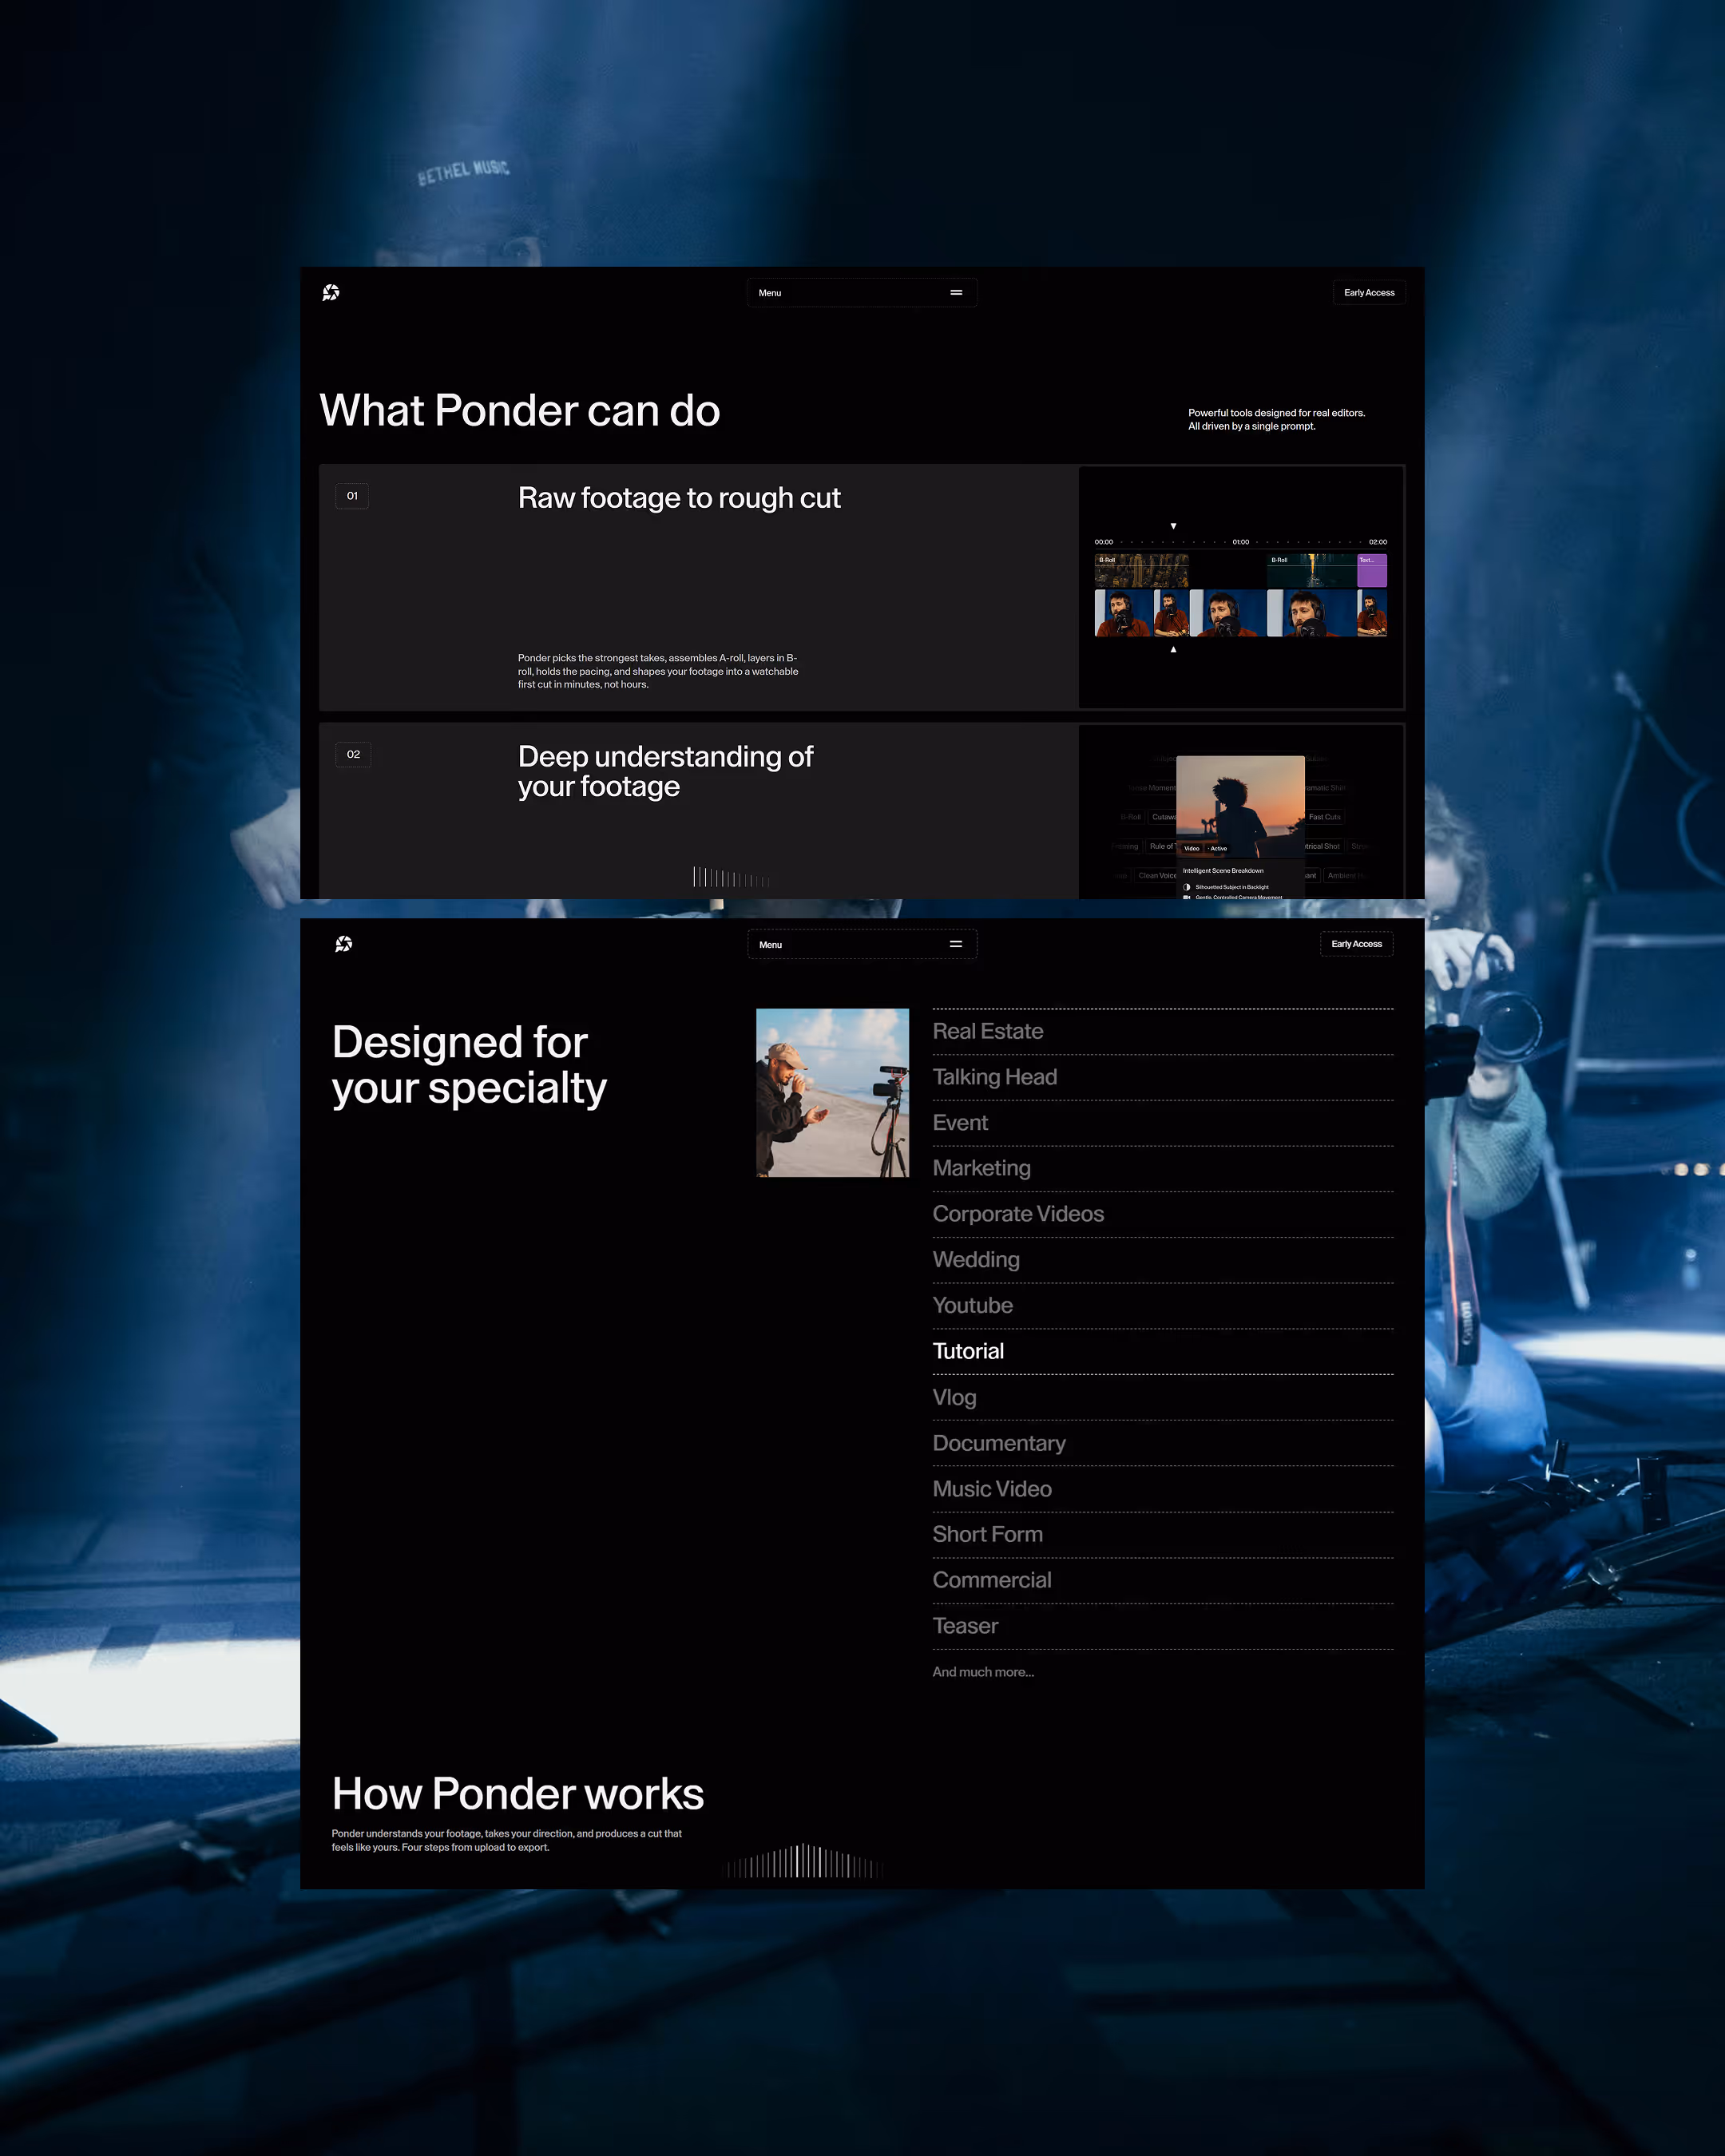Select the 01 feature number badge
1725x2156 pixels.
(x=352, y=496)
